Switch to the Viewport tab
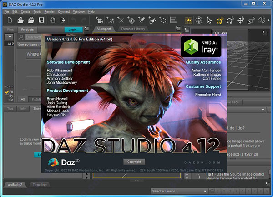 (x=104, y=29)
